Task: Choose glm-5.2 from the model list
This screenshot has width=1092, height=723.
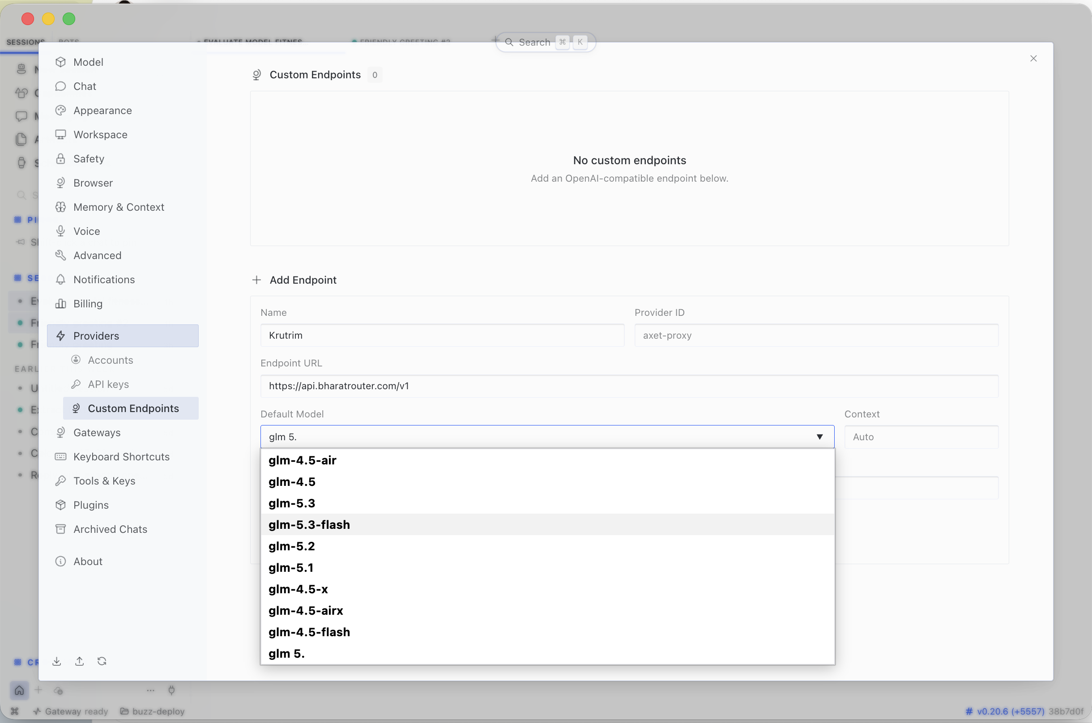Action: 547,546
